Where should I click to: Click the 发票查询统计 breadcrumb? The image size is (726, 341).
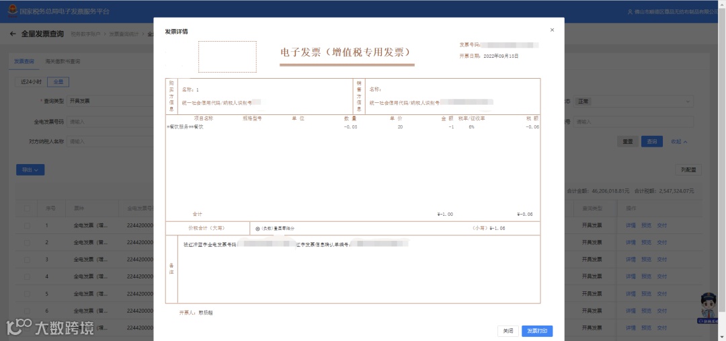(x=124, y=34)
